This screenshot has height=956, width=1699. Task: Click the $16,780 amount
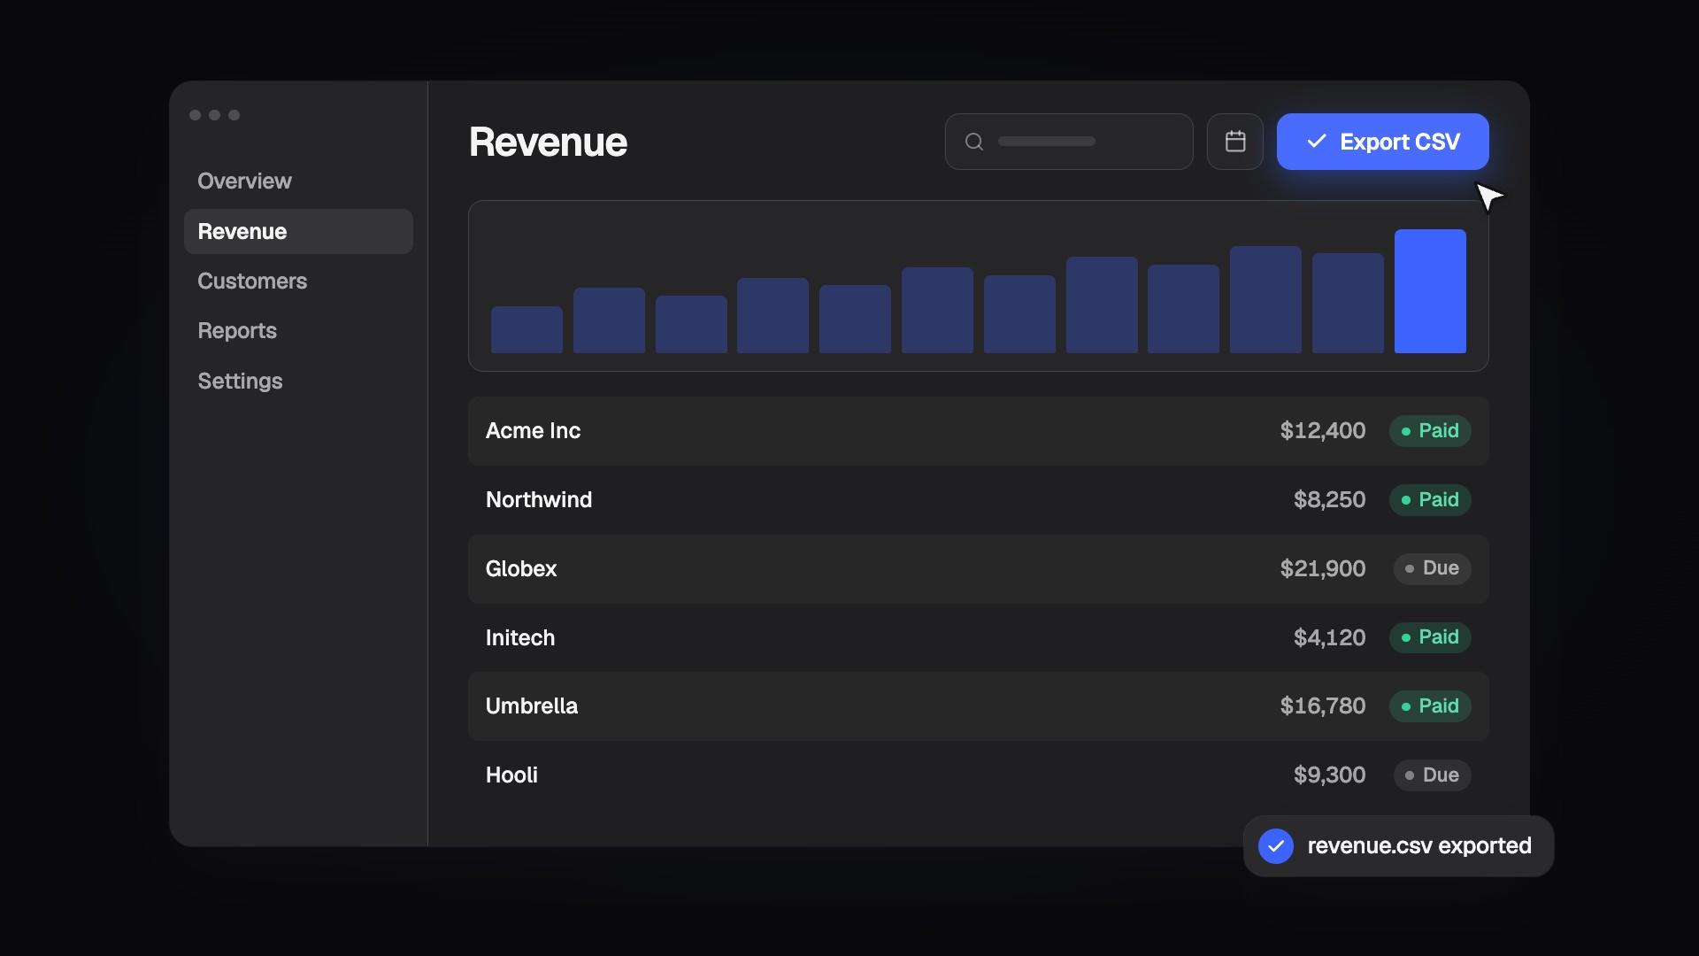[x=1323, y=706]
